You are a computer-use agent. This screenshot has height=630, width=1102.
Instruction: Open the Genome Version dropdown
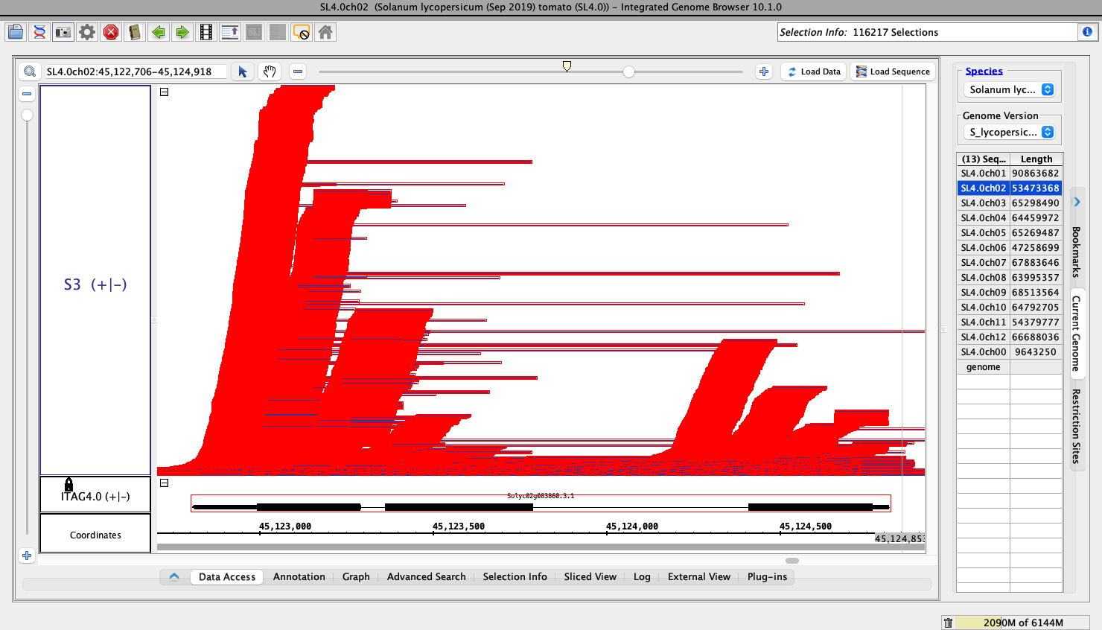coord(1010,132)
